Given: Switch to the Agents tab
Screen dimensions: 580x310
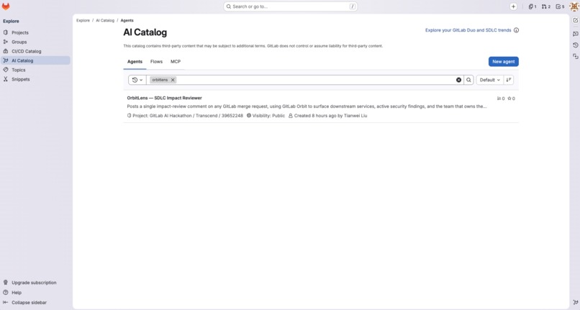Looking at the screenshot, I should 135,62.
